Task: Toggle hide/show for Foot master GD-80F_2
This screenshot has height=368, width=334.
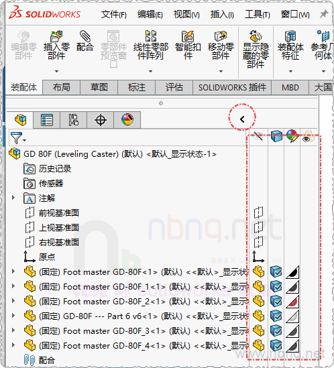Action: click(x=259, y=301)
